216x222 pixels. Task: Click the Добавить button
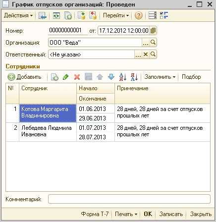[24, 77]
